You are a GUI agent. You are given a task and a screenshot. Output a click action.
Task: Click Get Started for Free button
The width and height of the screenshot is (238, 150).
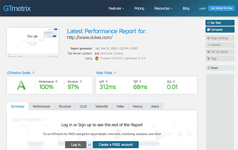click(221, 8)
